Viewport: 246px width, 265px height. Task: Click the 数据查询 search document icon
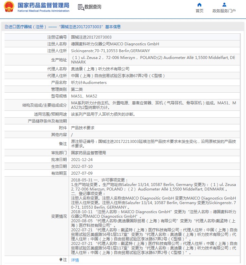coord(81,7)
